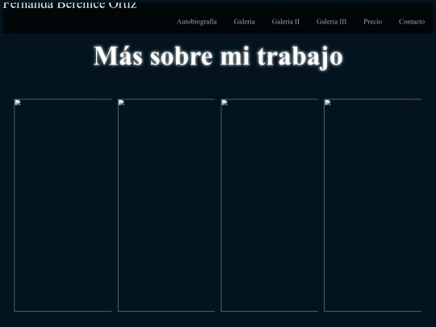Navigate to Galeria III

tap(332, 22)
